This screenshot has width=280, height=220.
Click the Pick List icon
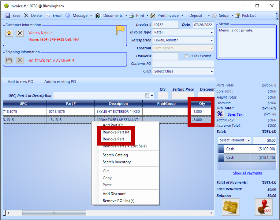point(237,16)
